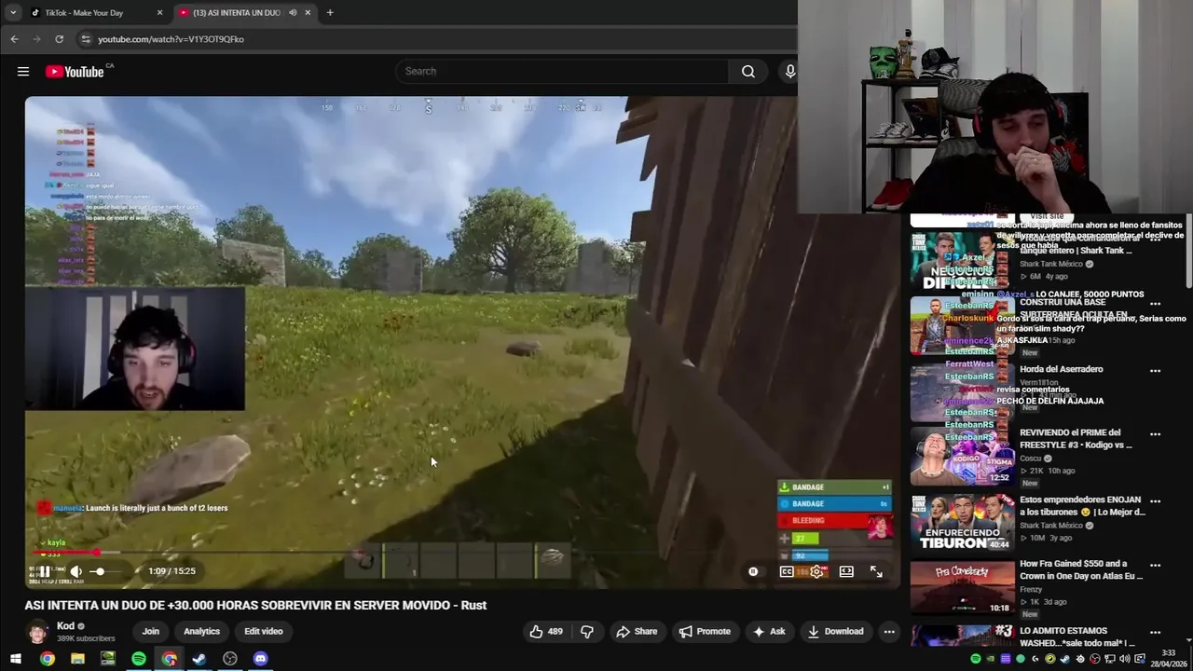The width and height of the screenshot is (1193, 671).
Task: Open options for Estos emprendedores ENOJAN video
Action: coord(1156,500)
